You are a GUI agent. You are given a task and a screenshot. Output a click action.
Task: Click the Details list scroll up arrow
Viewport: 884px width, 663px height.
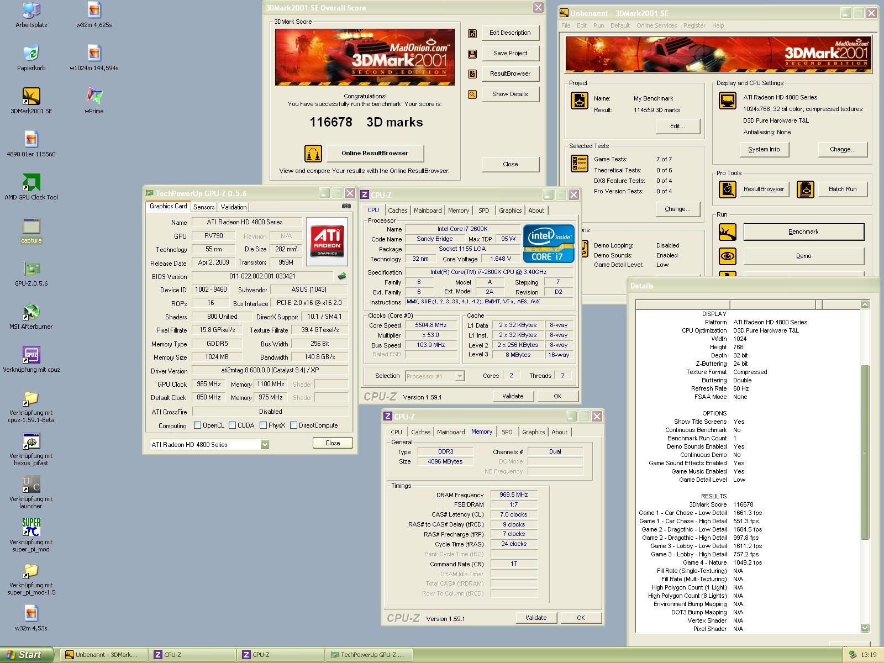[865, 304]
